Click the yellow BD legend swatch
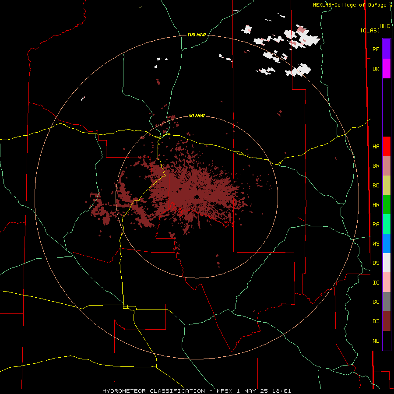The image size is (394, 394). [387, 185]
